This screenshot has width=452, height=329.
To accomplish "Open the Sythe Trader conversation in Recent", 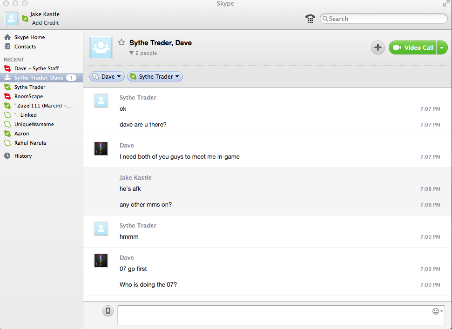I will (30, 87).
